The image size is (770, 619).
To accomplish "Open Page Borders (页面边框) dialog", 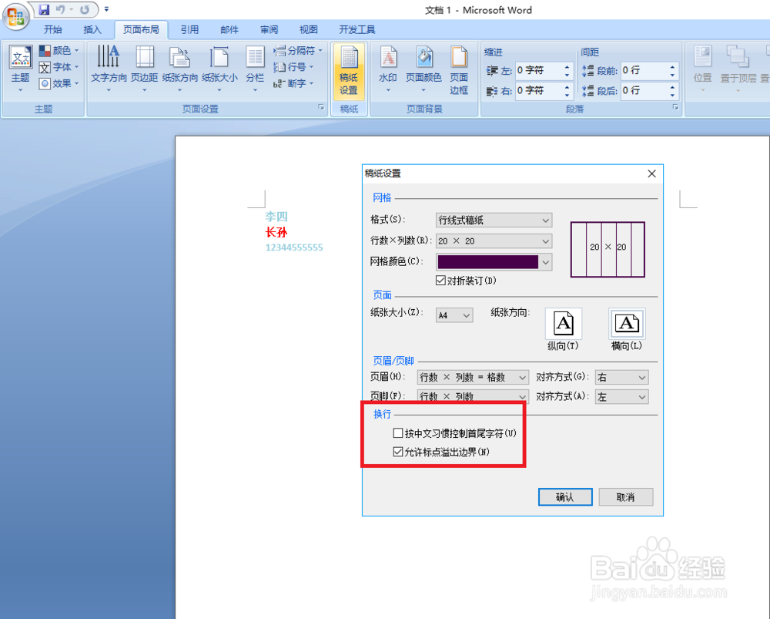I will tap(459, 70).
